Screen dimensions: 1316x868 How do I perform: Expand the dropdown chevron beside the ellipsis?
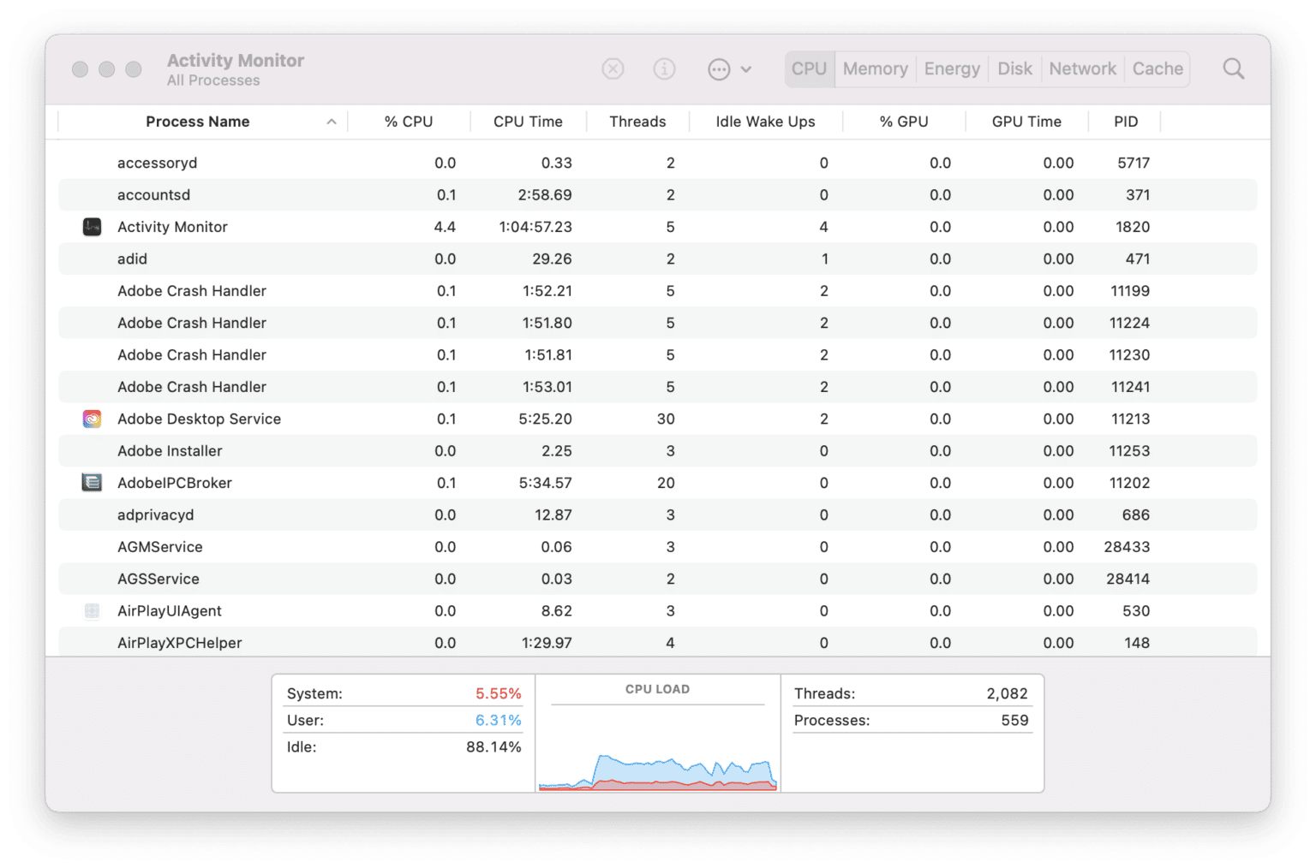click(746, 69)
